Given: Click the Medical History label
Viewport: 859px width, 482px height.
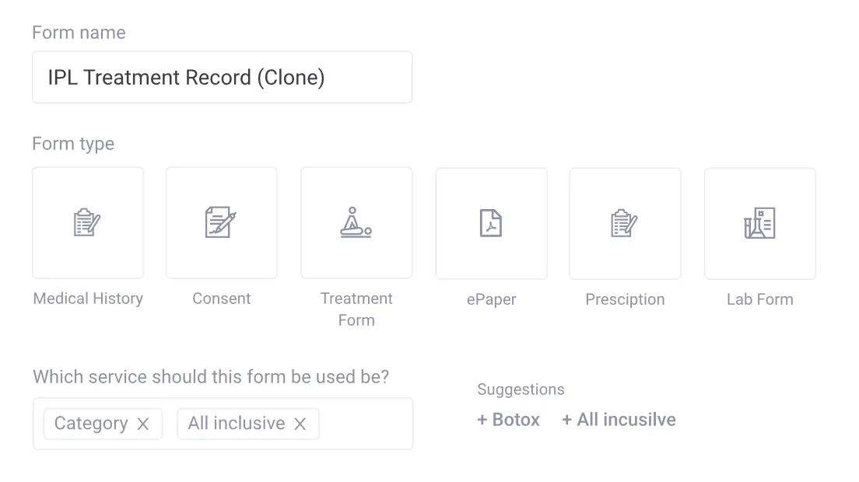Looking at the screenshot, I should coord(88,299).
